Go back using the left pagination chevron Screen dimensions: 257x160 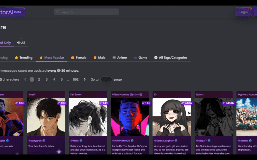(25, 79)
